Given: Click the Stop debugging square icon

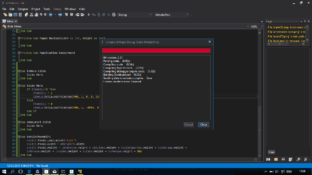Looking at the screenshot, I should pos(109,15).
